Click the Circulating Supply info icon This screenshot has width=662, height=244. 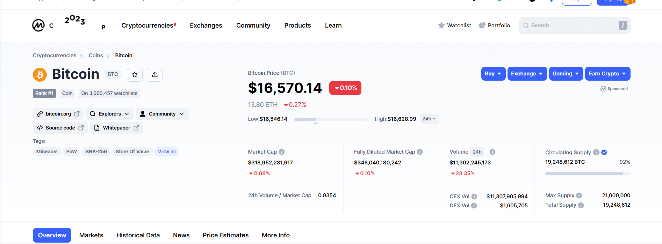pyautogui.click(x=596, y=152)
